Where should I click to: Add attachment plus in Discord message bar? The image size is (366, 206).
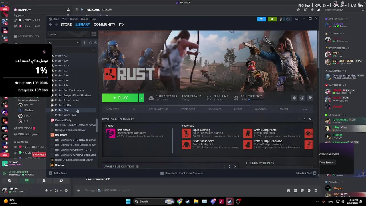[x=79, y=191]
